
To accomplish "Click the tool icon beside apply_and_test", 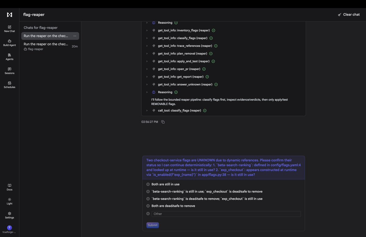I will pyautogui.click(x=154, y=61).
